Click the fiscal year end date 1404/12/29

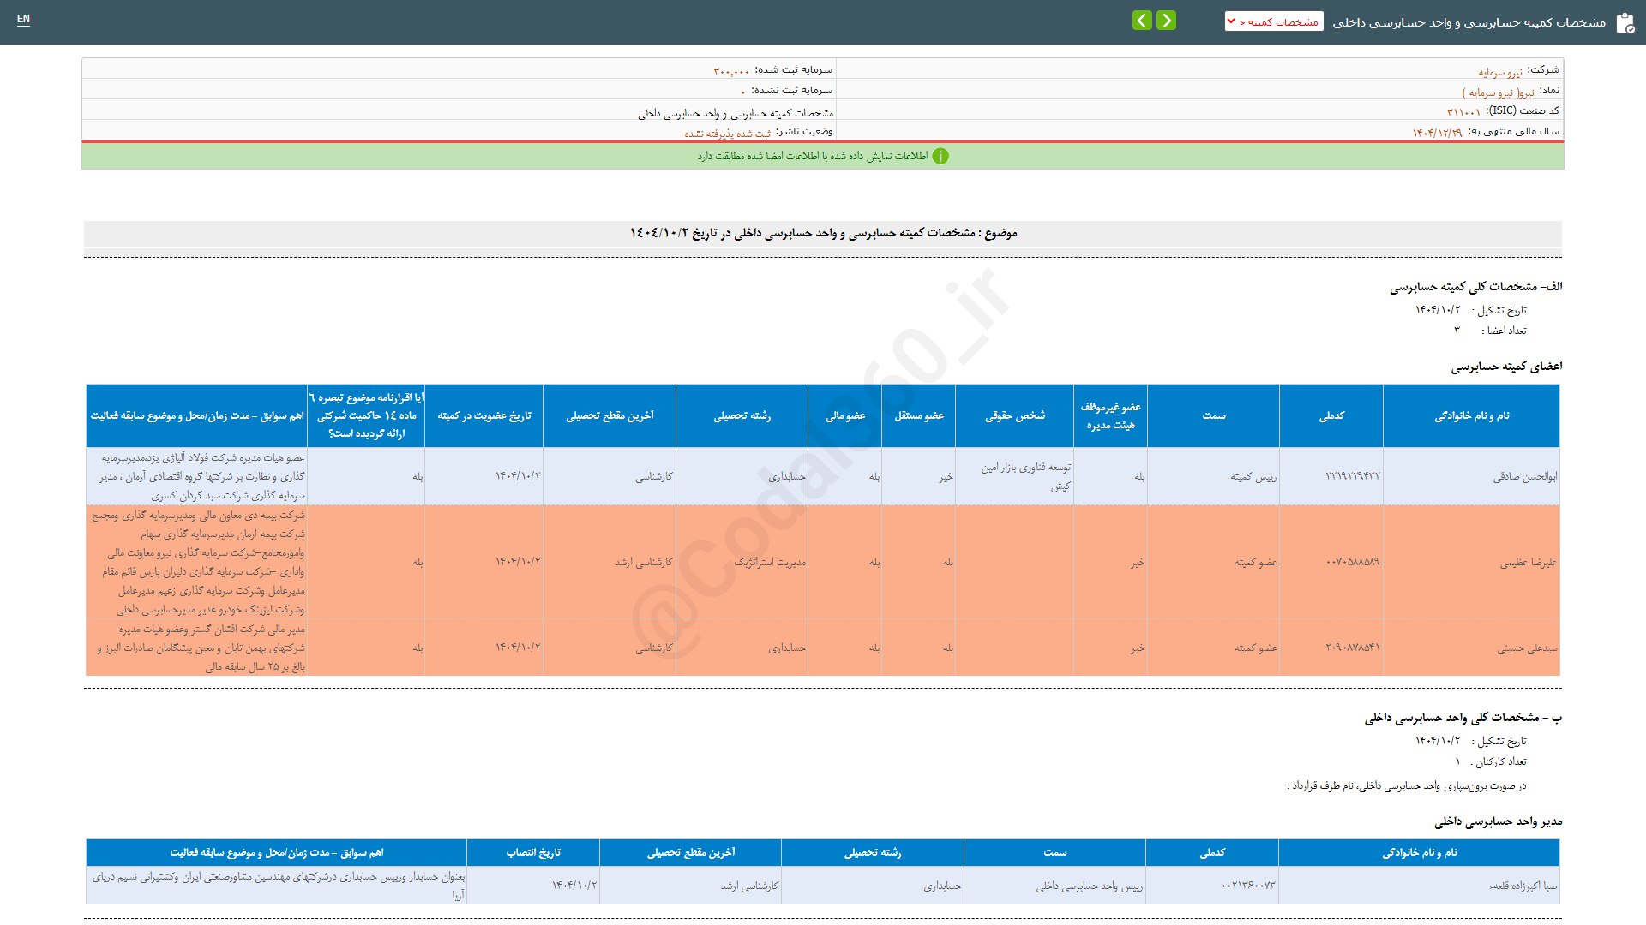click(x=1437, y=133)
